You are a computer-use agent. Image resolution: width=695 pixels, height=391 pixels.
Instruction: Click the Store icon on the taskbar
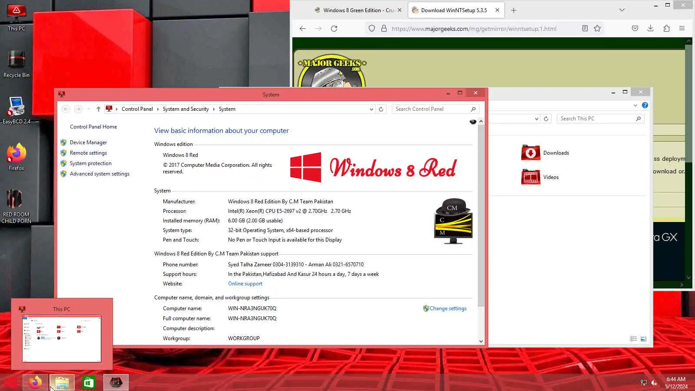[89, 382]
